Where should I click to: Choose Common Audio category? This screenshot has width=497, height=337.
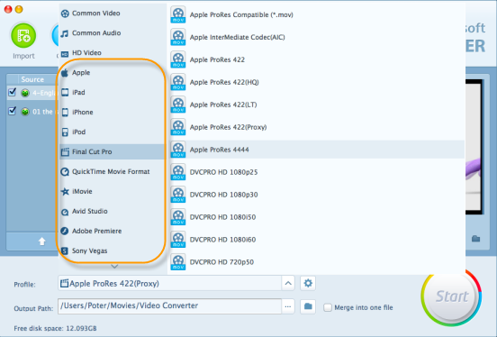pos(113,33)
